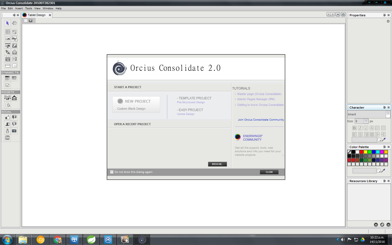Set left text alignment

(x=354, y=134)
